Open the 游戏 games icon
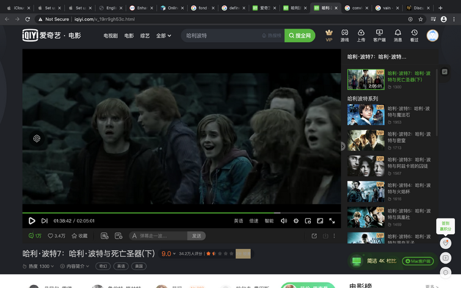461x288 pixels. pos(344,35)
